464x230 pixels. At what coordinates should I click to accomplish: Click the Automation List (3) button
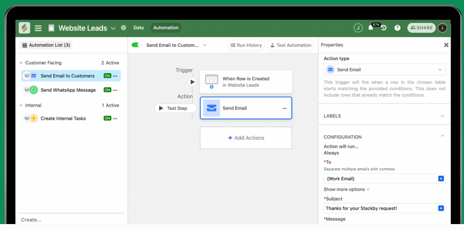tap(46, 45)
